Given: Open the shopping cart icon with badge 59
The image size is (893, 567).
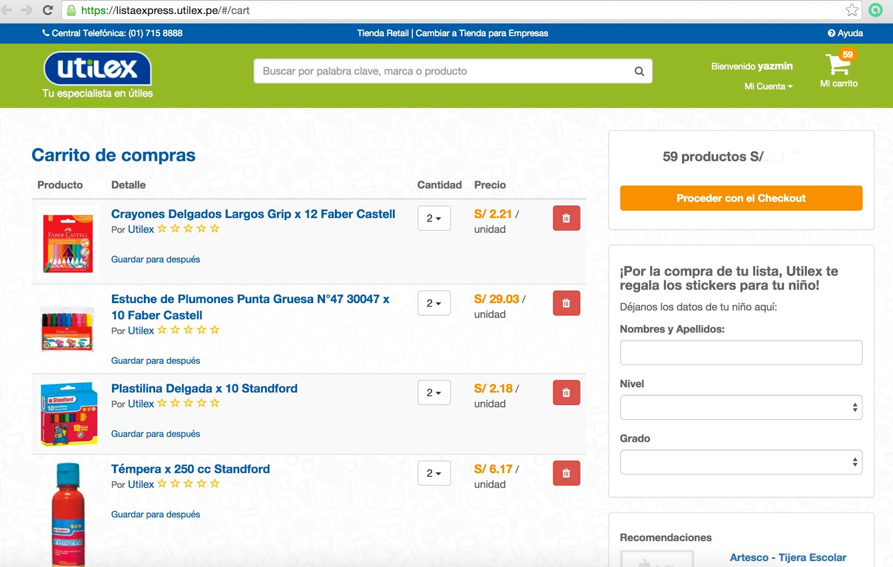Looking at the screenshot, I should [839, 63].
